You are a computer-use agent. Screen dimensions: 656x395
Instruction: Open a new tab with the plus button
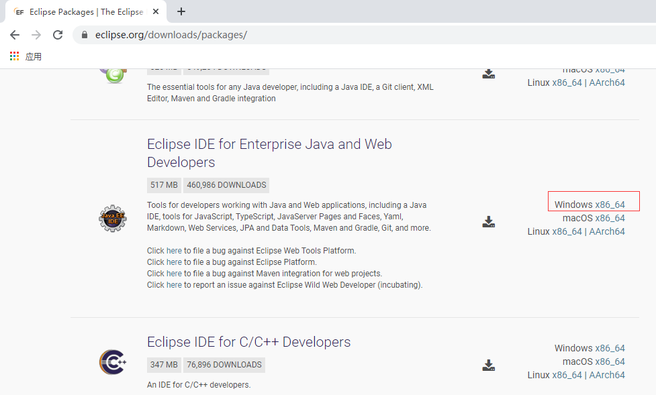181,11
